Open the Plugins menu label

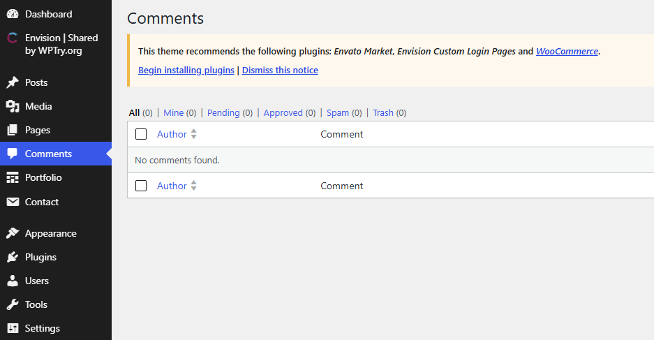tap(40, 258)
